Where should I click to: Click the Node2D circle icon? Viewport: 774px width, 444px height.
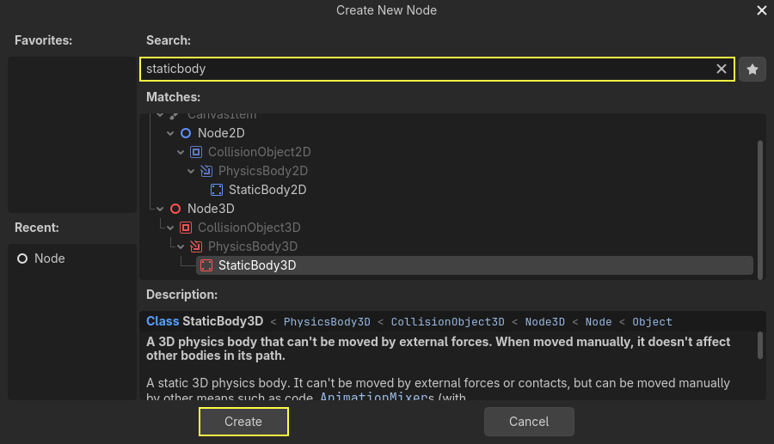point(186,133)
